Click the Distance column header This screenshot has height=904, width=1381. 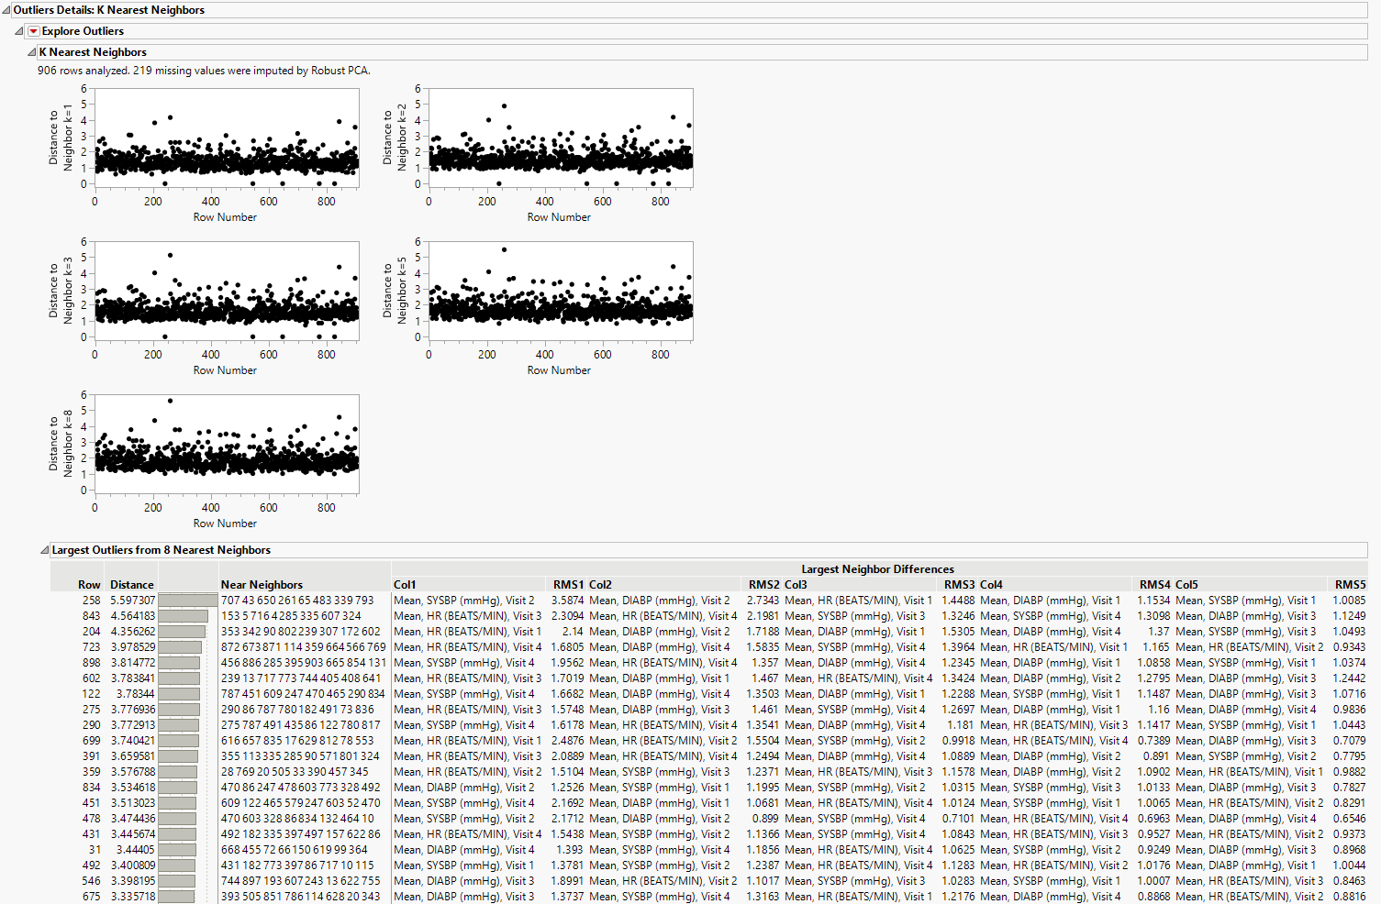click(131, 584)
